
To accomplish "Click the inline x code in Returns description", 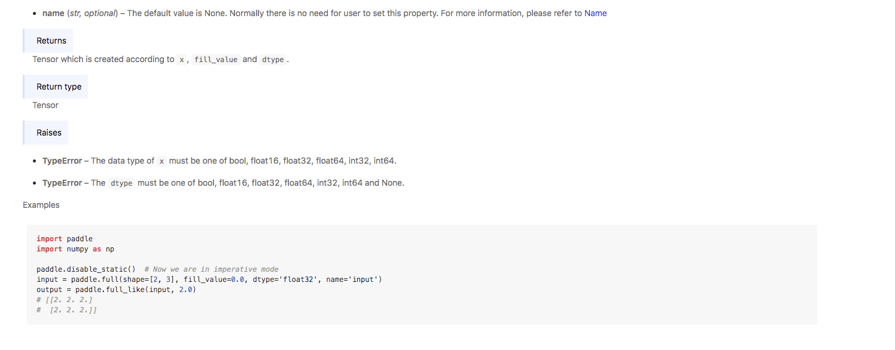I will [x=182, y=60].
